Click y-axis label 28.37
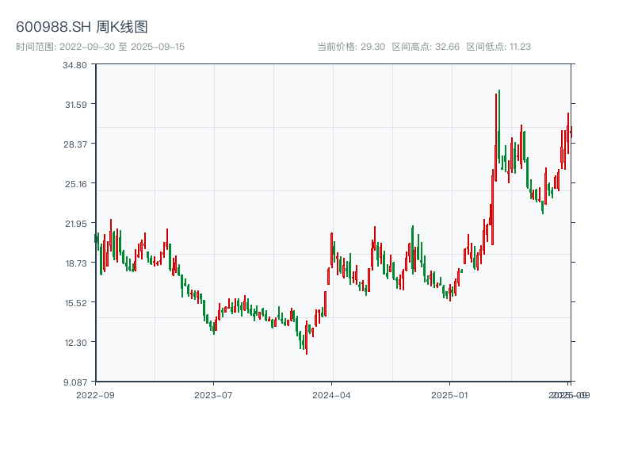Image resolution: width=634 pixels, height=476 pixels. [x=75, y=144]
